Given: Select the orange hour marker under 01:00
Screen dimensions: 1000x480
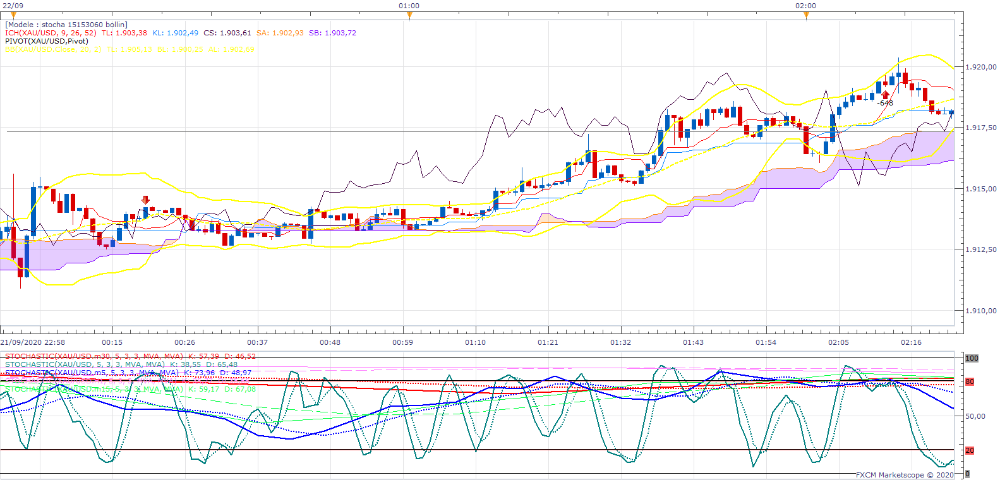Looking at the screenshot, I should [x=409, y=15].
